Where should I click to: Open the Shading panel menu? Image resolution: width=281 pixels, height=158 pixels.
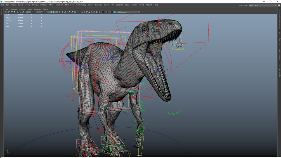tap(13, 9)
